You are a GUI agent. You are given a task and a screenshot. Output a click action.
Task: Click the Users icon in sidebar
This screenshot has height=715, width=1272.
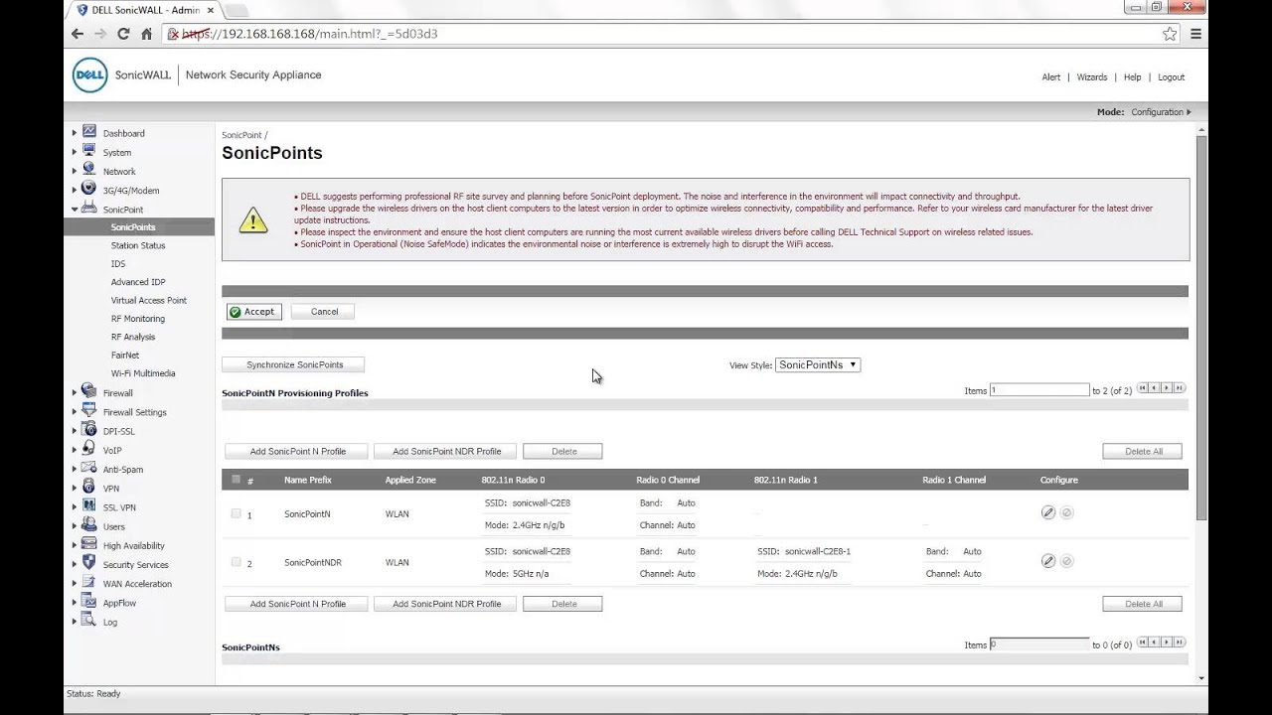89,525
